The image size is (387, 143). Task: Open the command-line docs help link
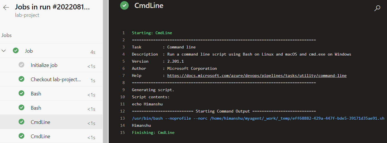pyautogui.click(x=257, y=75)
